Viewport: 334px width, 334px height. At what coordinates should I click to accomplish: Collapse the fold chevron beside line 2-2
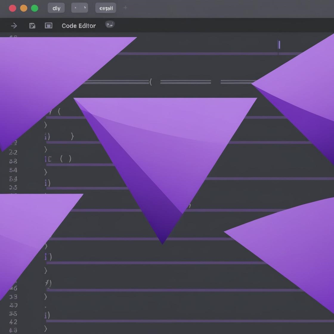[46, 149]
